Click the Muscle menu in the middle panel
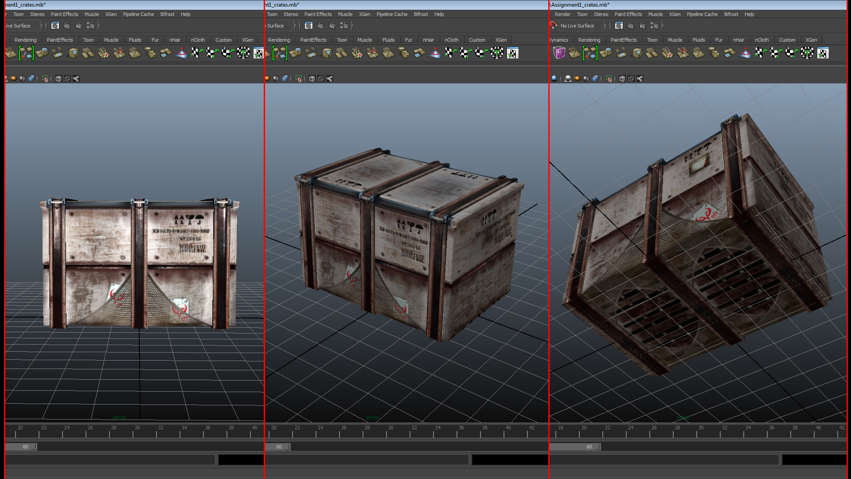This screenshot has height=479, width=851. tap(345, 14)
